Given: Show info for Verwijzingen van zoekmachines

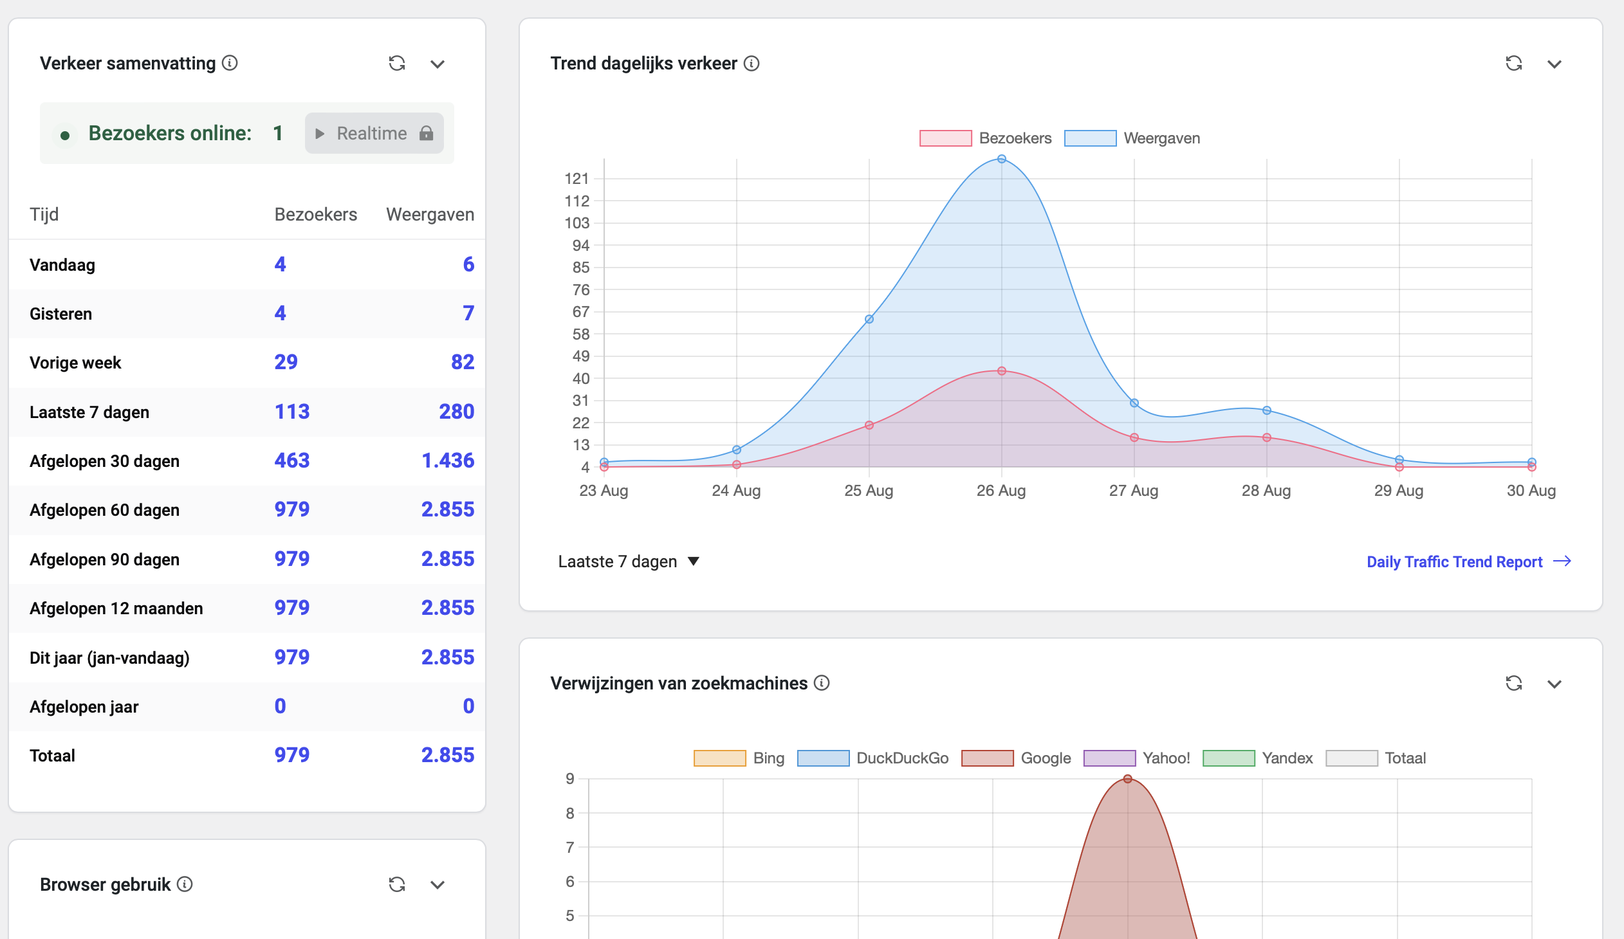Looking at the screenshot, I should pyautogui.click(x=822, y=682).
